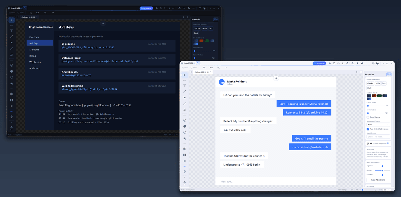Open the emoji sticker tool in dark window
The width and height of the screenshot is (401, 197).
[12, 77]
